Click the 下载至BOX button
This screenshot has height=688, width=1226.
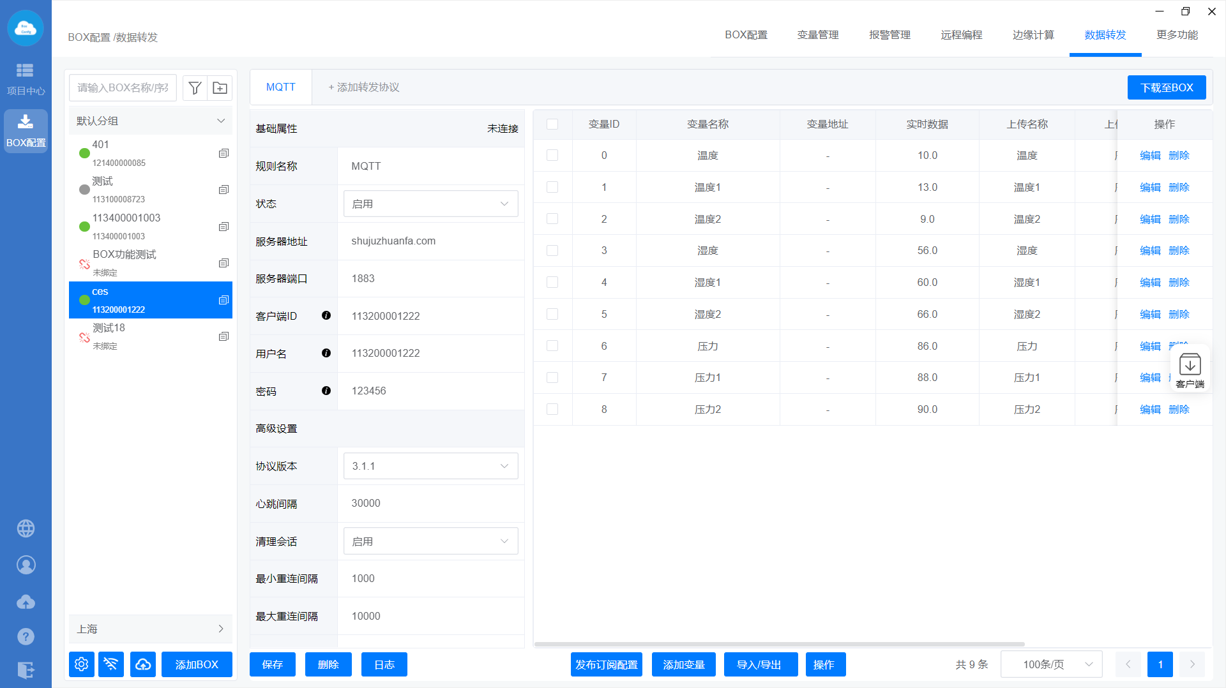[x=1167, y=87]
